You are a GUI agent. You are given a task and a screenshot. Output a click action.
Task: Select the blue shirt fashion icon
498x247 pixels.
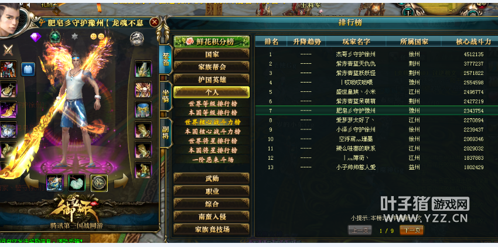[28, 69]
